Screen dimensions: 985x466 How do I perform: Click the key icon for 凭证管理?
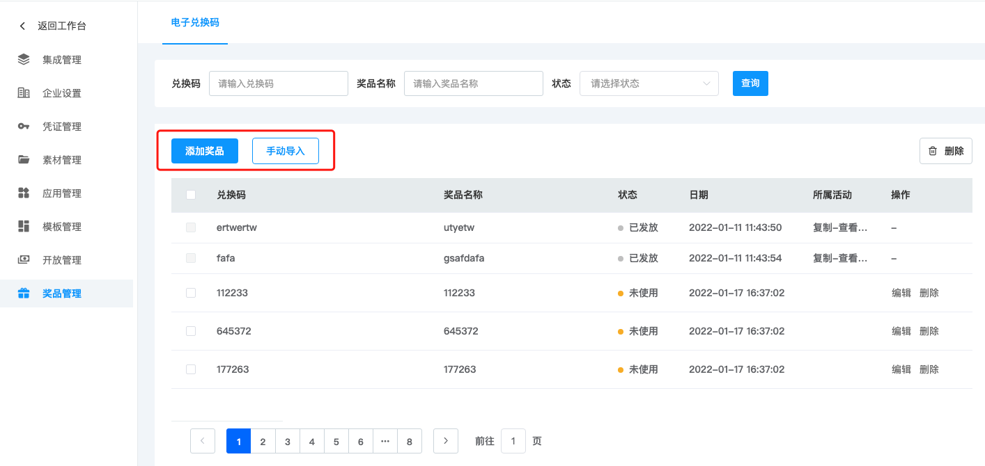[x=24, y=127]
